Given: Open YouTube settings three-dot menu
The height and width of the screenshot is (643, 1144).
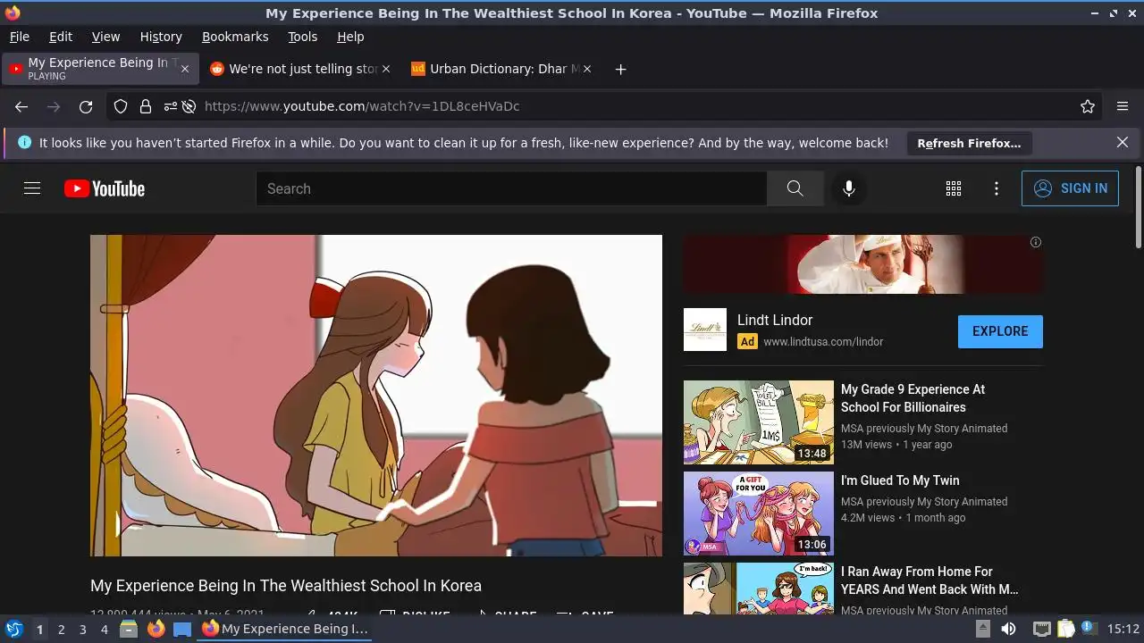Looking at the screenshot, I should (997, 188).
